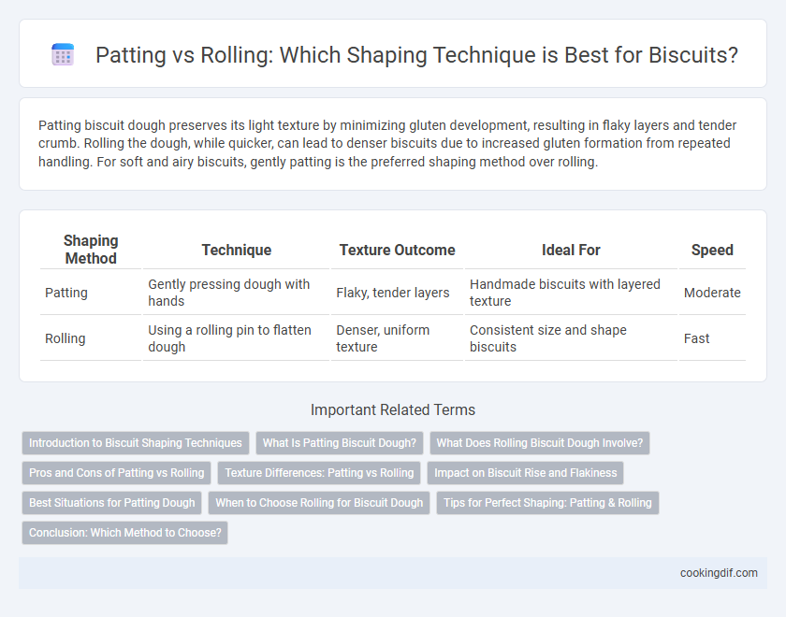Screen dimensions: 786x617
Task: Select Tips for Perfect Shaping tag
Action: point(547,503)
